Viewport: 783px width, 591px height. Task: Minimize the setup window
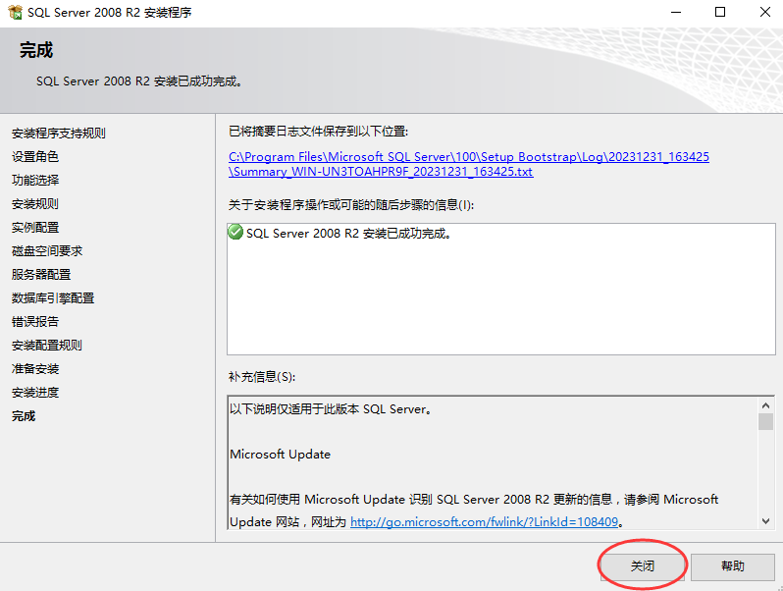pyautogui.click(x=676, y=12)
